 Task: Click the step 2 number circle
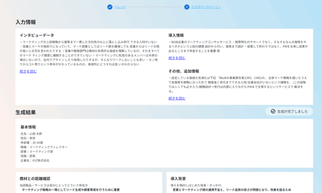187,7
